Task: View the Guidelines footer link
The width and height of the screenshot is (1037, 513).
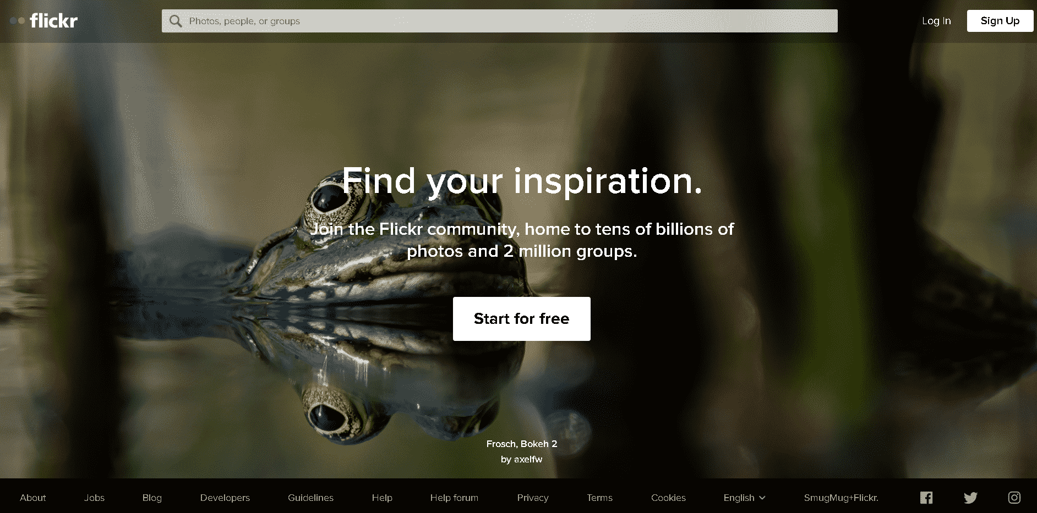Action: 310,498
